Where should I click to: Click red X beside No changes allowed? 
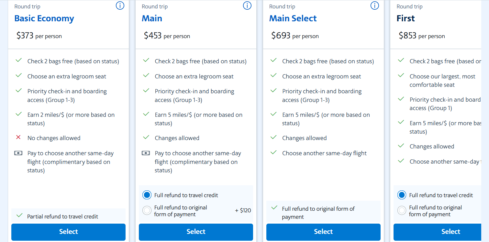18,138
